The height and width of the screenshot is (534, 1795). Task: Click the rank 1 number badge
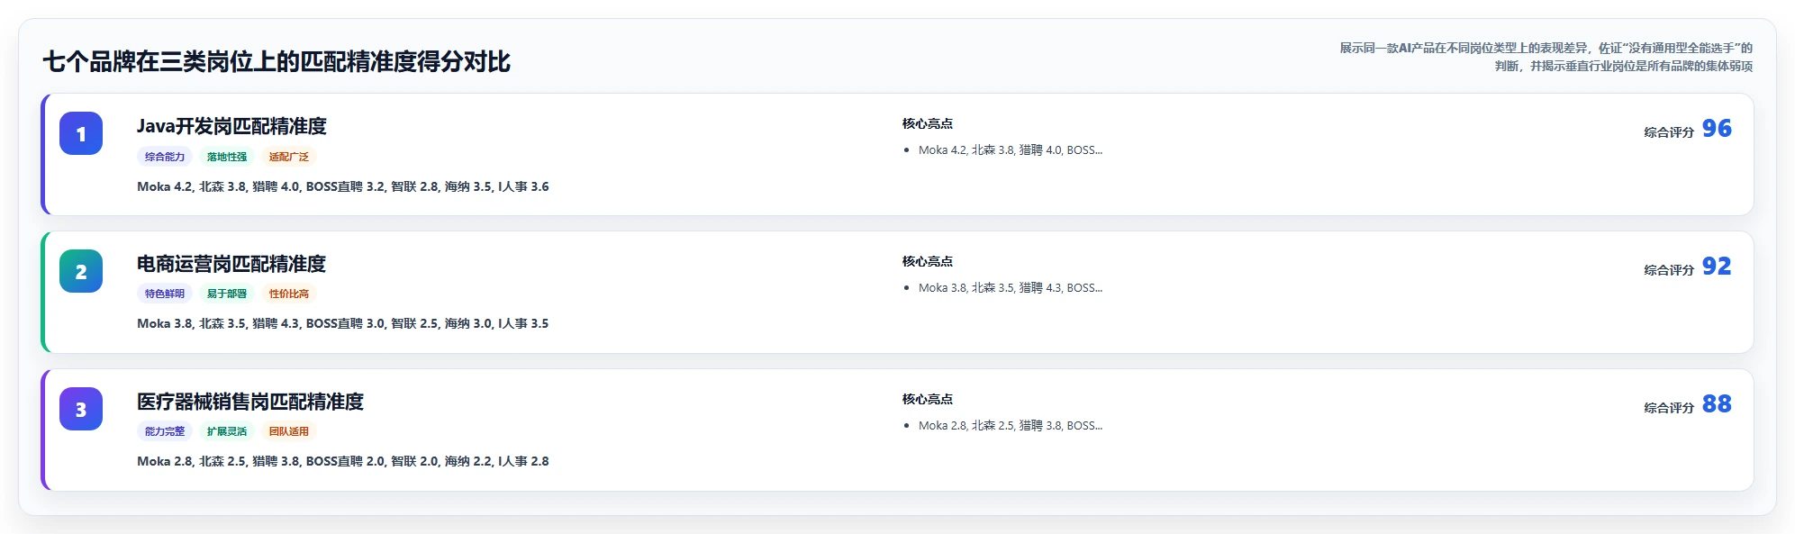tap(81, 133)
